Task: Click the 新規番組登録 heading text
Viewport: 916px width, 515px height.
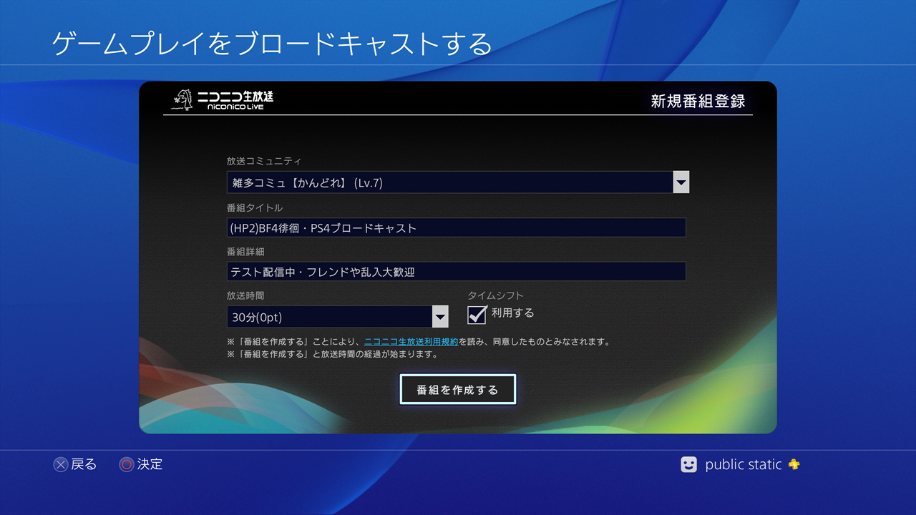Action: [x=698, y=101]
